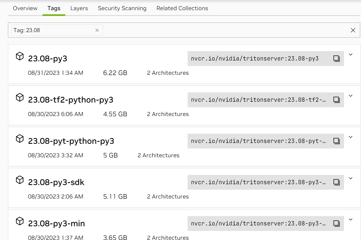Click the 08/30/2023 6:06 AM date

tap(56, 114)
